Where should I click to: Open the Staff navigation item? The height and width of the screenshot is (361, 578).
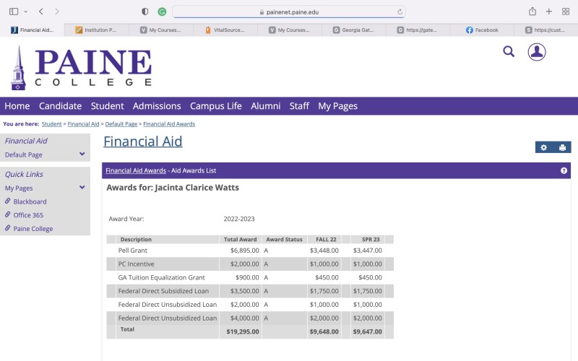299,106
